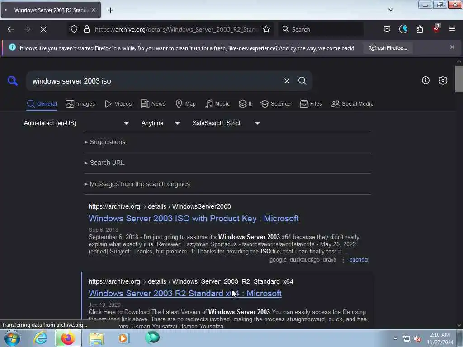Switch to Science category
Image resolution: width=463 pixels, height=347 pixels.
pyautogui.click(x=275, y=104)
